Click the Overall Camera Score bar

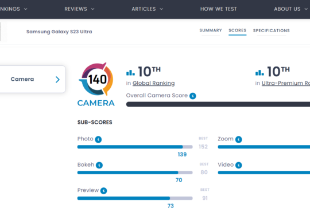tap(218, 104)
